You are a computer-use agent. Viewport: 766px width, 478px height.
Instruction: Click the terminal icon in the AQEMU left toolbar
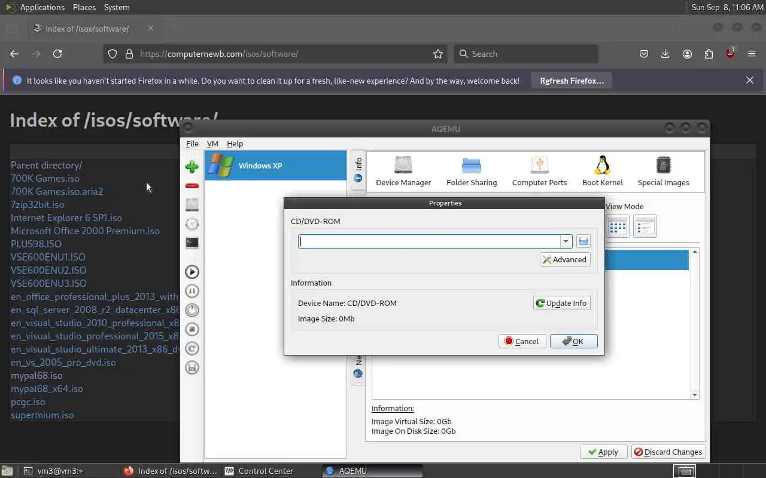[192, 243]
